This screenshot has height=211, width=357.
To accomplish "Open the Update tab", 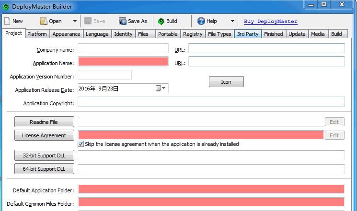I will coord(297,34).
